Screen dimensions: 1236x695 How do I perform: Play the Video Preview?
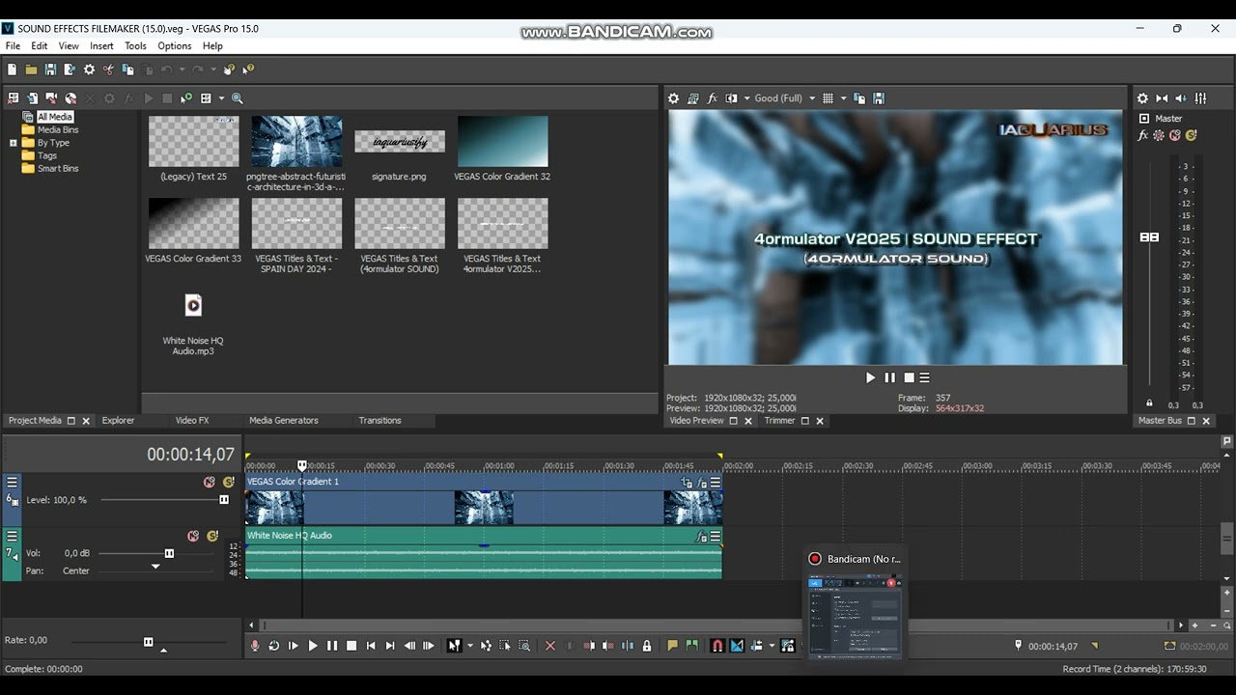click(870, 378)
